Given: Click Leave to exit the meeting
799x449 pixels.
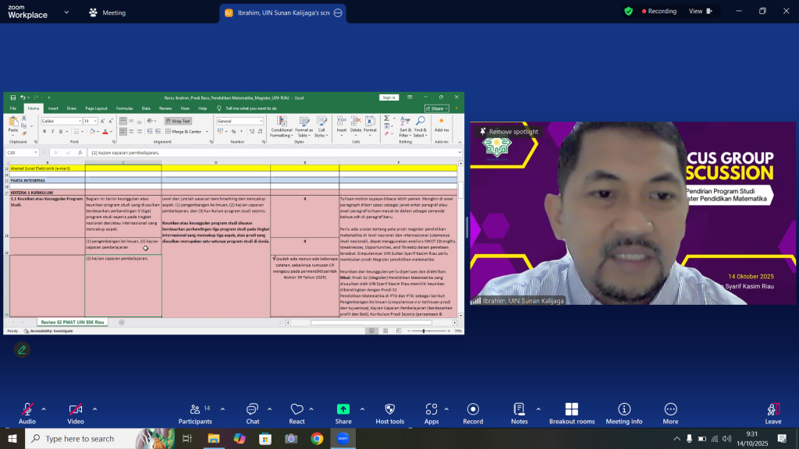Looking at the screenshot, I should (772, 412).
